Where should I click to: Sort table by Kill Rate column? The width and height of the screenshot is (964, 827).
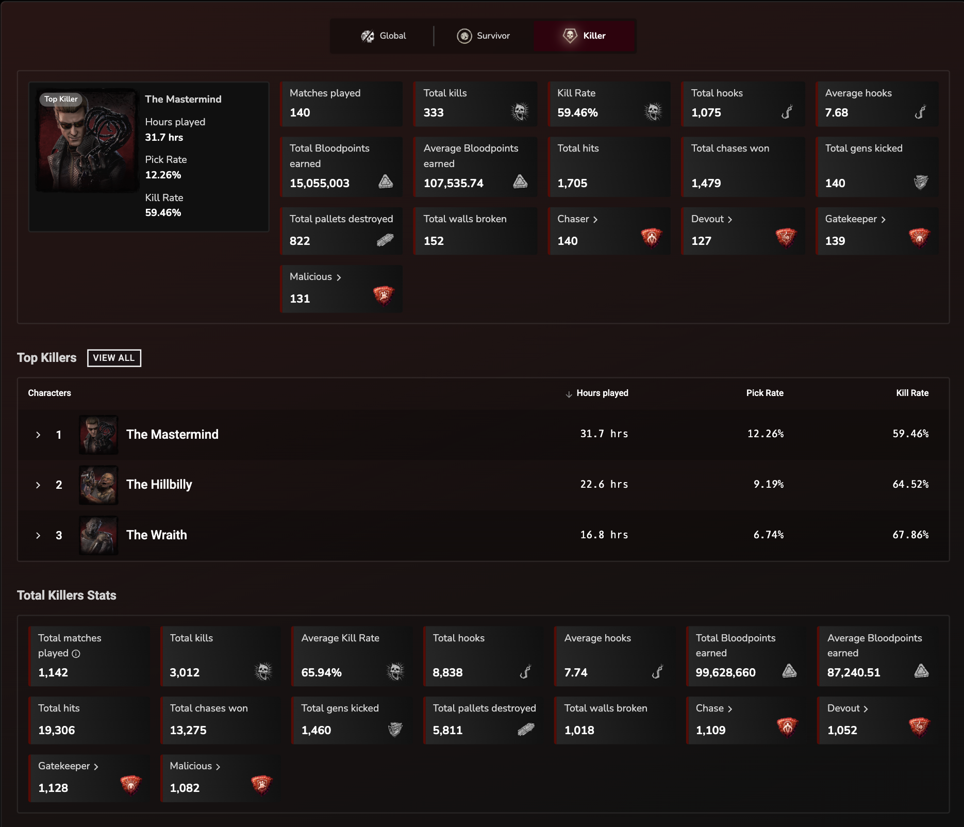click(912, 393)
